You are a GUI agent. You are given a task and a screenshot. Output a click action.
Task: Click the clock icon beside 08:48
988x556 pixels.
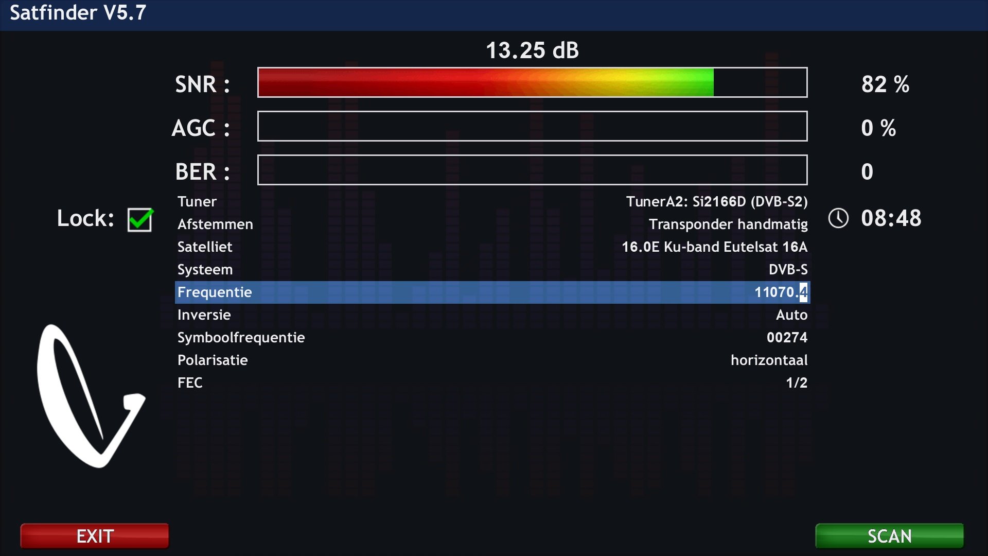tap(838, 218)
